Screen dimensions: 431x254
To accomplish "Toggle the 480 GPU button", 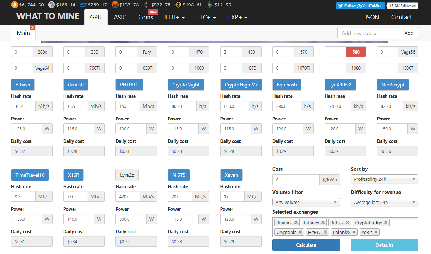I will point(251,52).
